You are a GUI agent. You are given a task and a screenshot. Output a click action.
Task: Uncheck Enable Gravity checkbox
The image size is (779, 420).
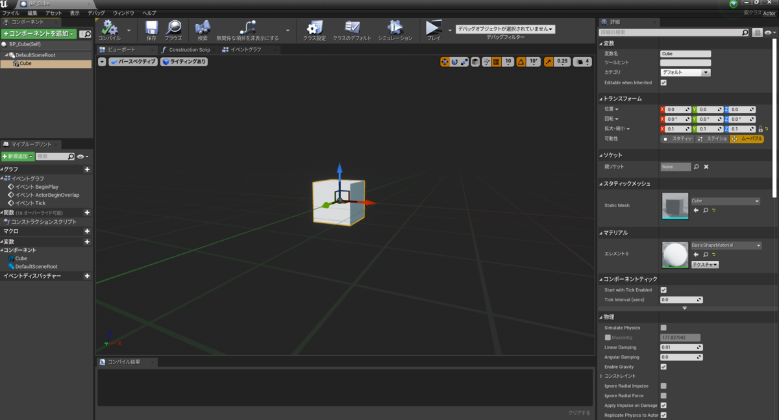click(663, 367)
